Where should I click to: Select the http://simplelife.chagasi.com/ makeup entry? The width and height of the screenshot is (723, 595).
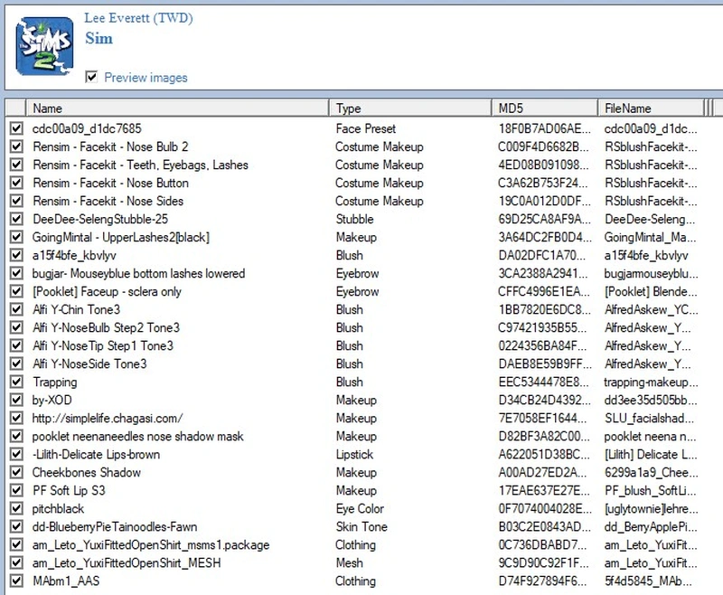(x=108, y=418)
